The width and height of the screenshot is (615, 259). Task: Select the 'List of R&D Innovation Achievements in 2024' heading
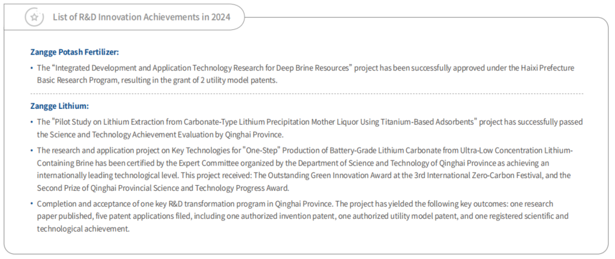coord(141,17)
